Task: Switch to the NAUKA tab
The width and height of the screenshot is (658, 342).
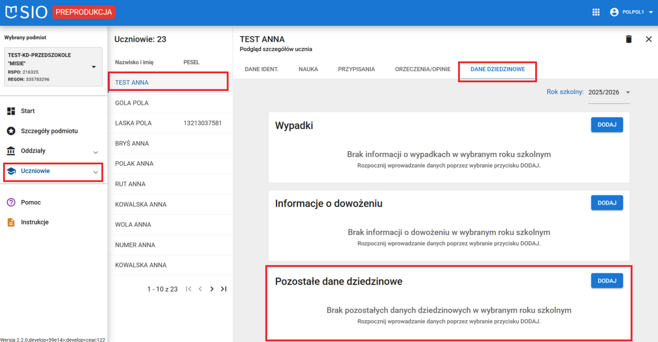Action: tap(308, 68)
